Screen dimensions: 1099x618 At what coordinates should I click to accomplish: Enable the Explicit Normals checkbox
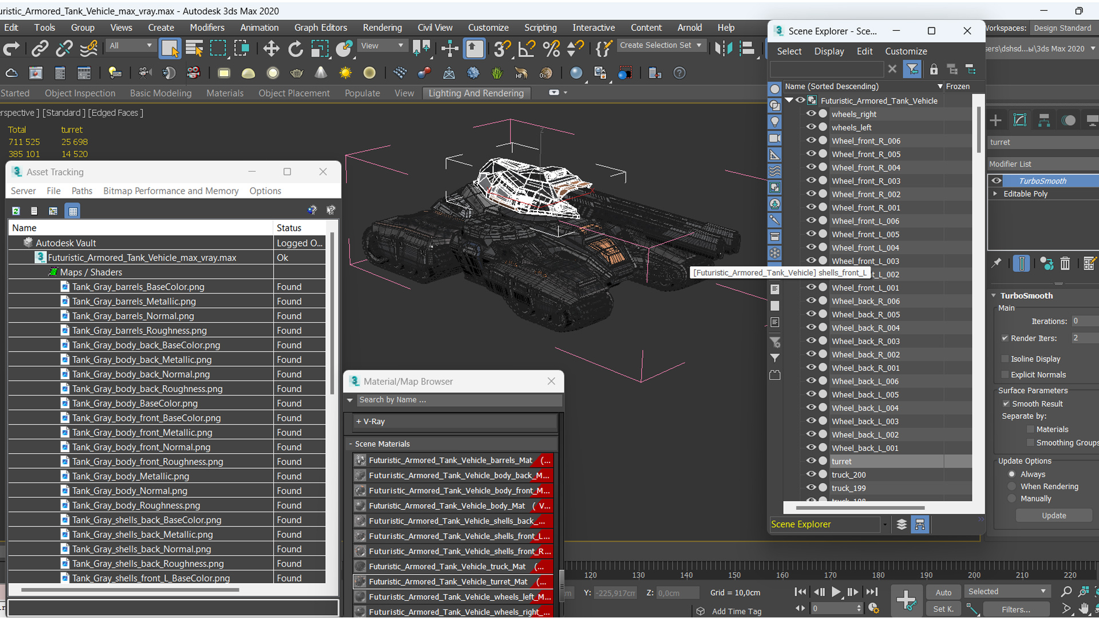pos(1005,375)
